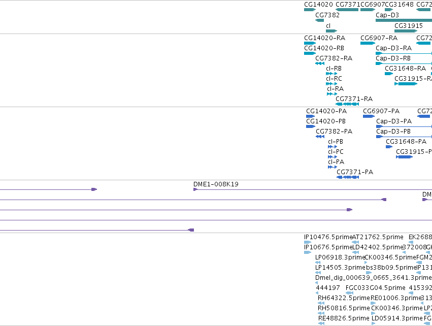This screenshot has width=432, height=326.
Task: Open EST LP06918.3prime
Action: click(340, 257)
